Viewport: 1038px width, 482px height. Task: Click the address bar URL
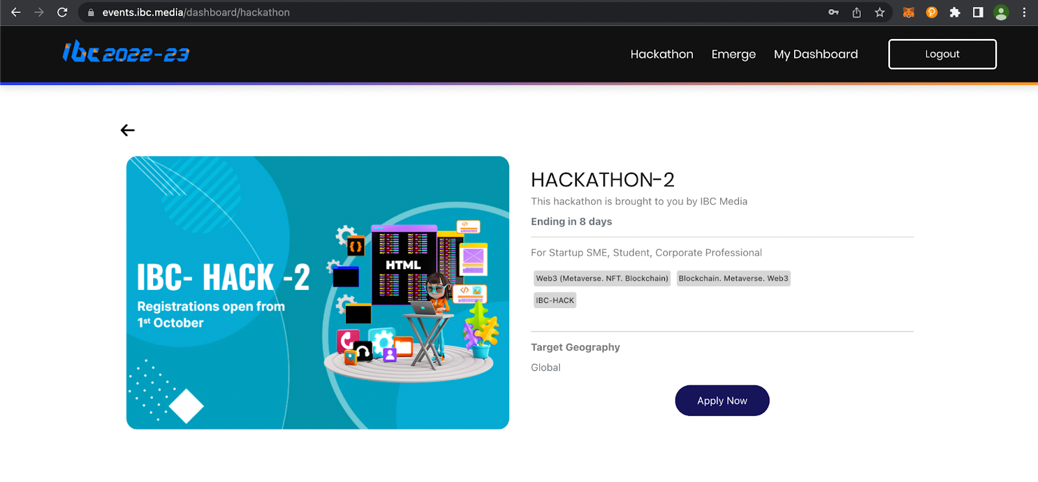[x=196, y=12]
